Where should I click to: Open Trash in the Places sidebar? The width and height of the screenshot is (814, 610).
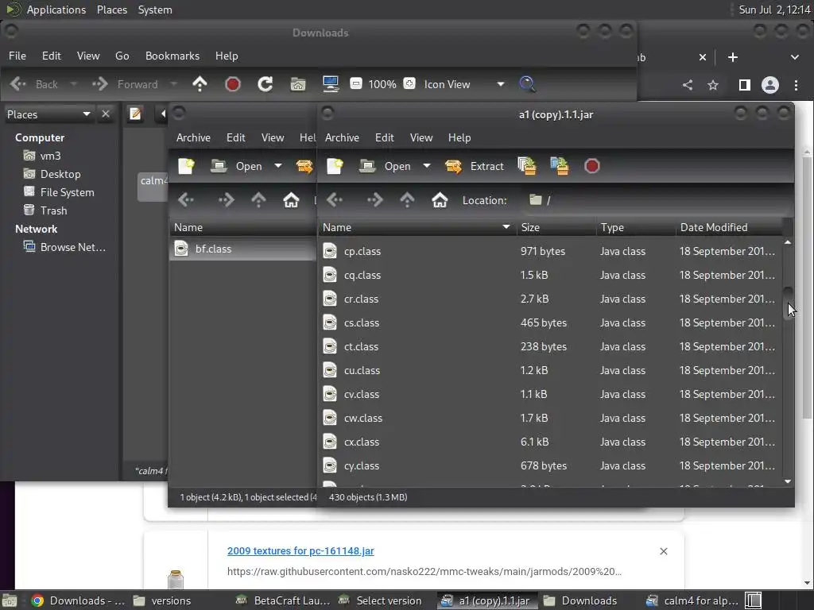pyautogui.click(x=45, y=210)
